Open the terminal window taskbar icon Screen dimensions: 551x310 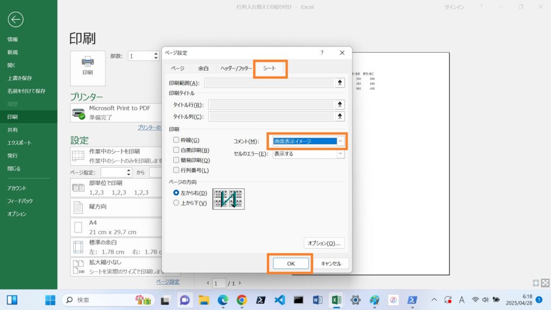tap(298, 300)
